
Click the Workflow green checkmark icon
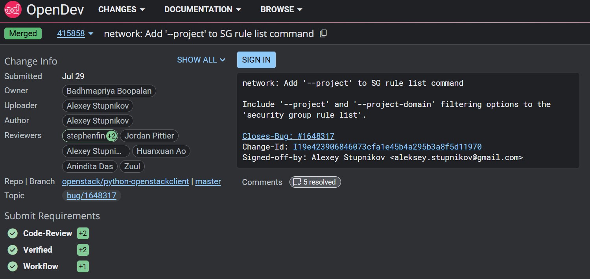pyautogui.click(x=13, y=266)
